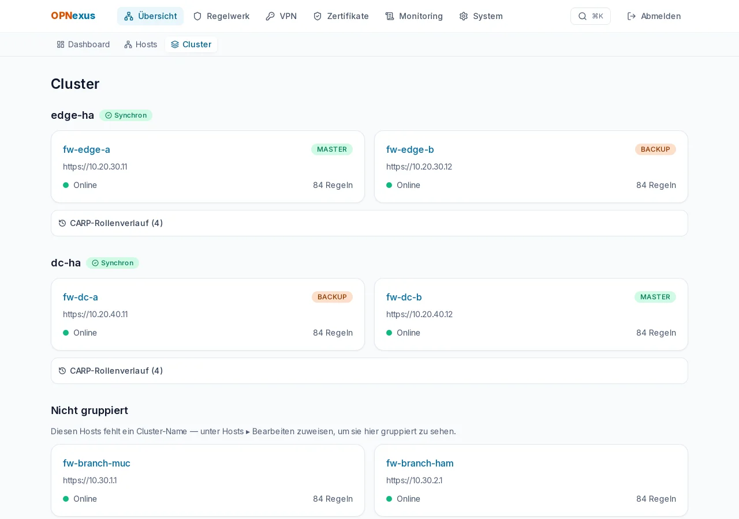Expand CARP-Rollenverlauf under edge-ha

(369, 223)
